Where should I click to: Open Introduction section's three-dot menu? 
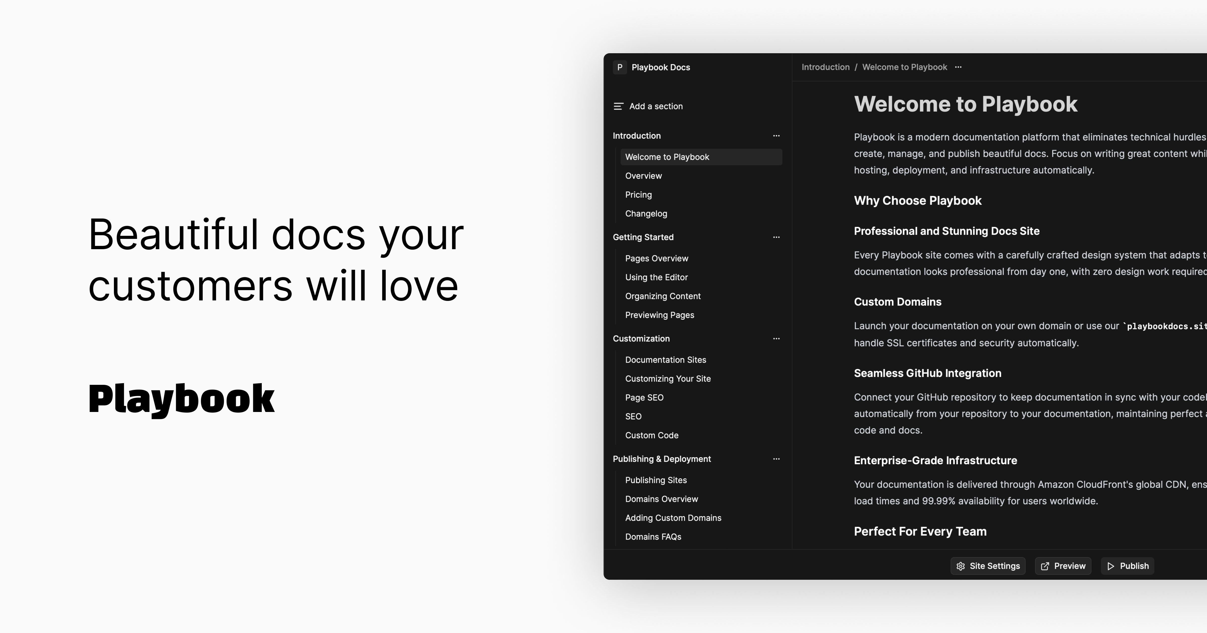click(x=776, y=136)
